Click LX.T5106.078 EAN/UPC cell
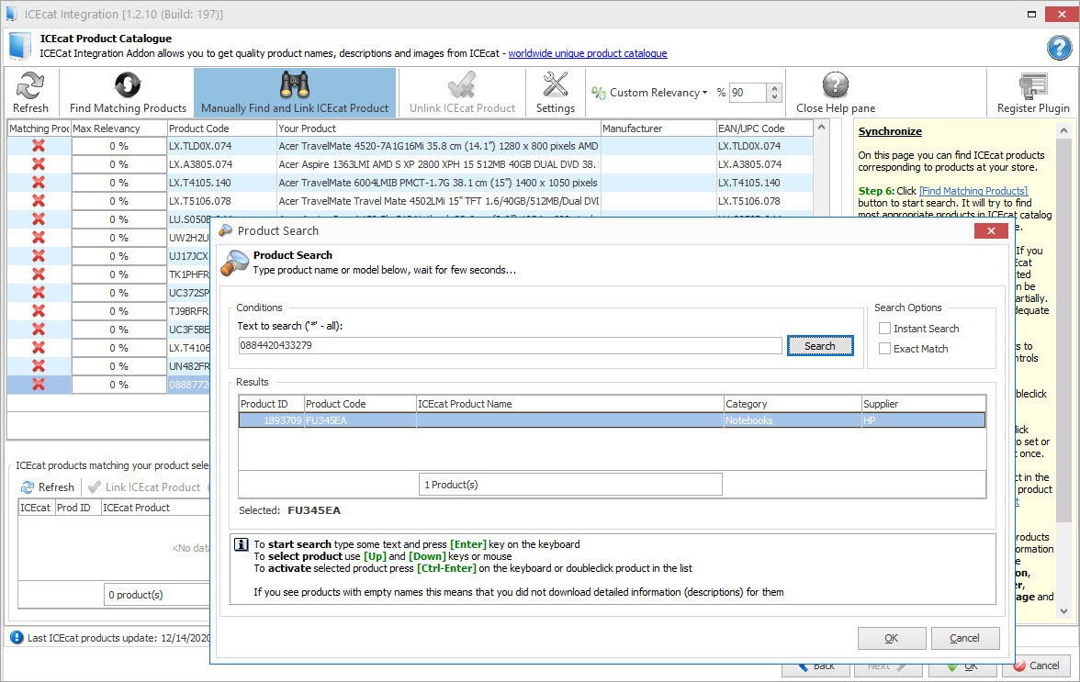1080x682 pixels. pyautogui.click(x=764, y=201)
